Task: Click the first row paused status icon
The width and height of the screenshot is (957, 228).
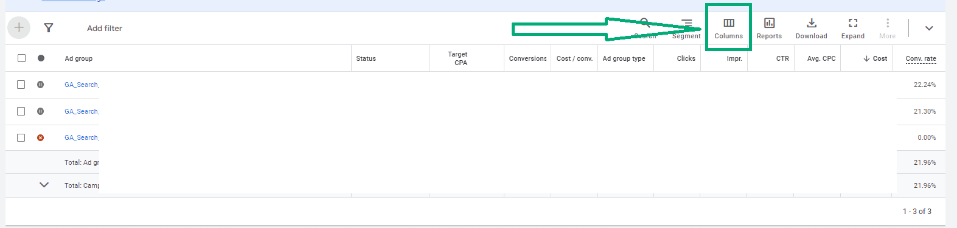Action: click(x=41, y=85)
